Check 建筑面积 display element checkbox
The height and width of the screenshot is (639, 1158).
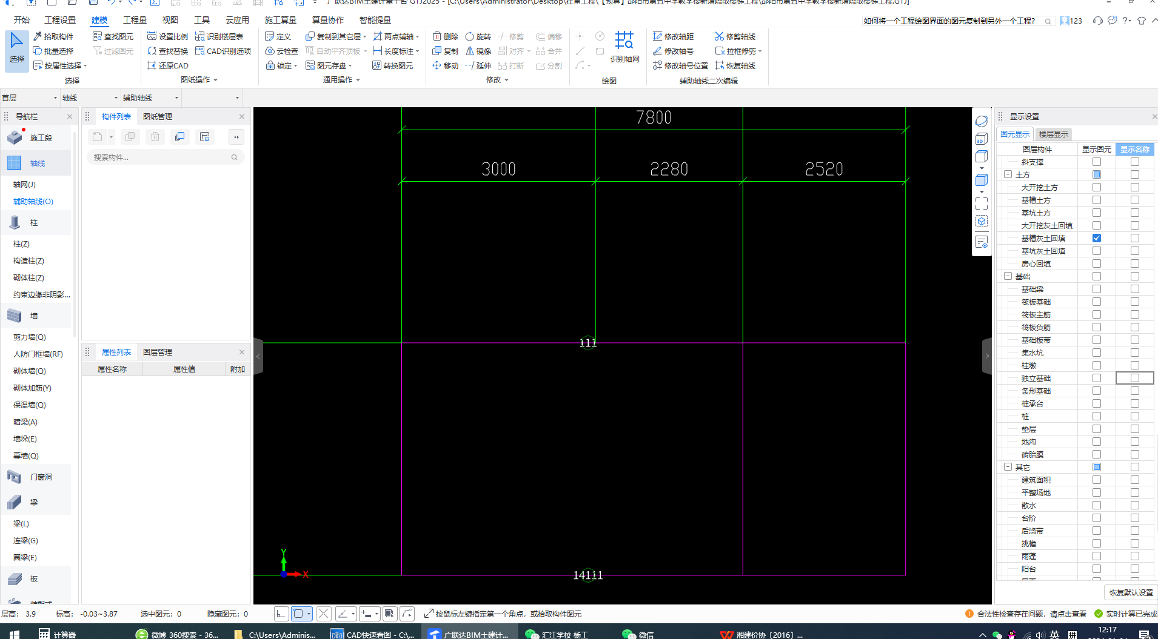(1097, 480)
